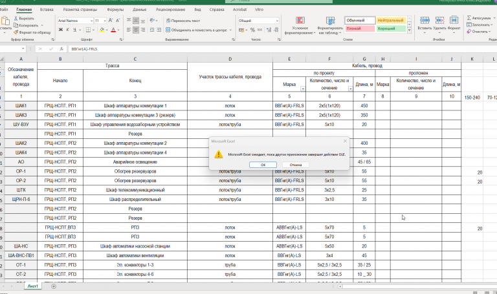Click the Bold (Ж) formatting icon
This screenshot has width=497, height=294.
point(60,30)
